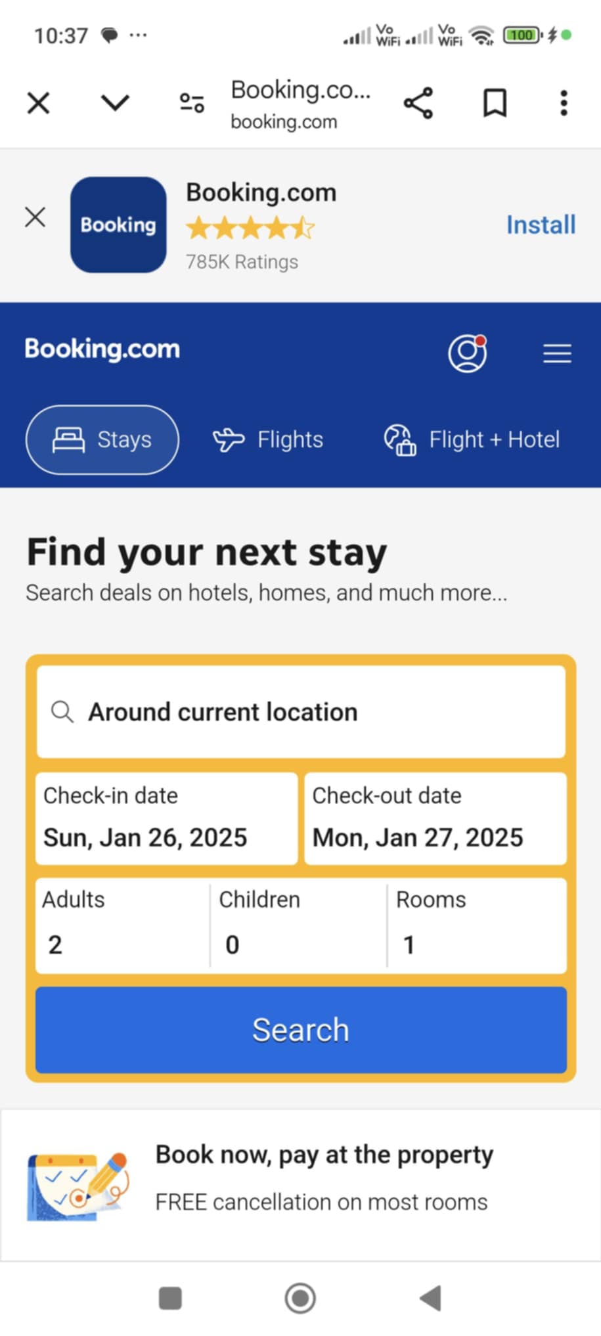Open the Check-in date picker
601x1336 pixels.
tap(167, 818)
